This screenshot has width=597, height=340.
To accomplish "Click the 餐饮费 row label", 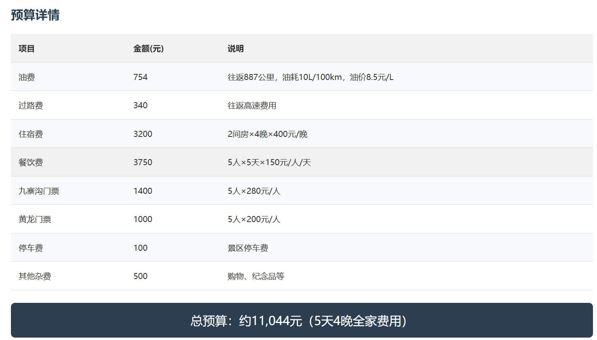I will coord(31,162).
